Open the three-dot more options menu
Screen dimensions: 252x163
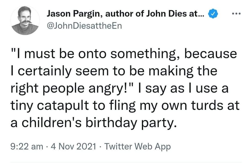(236, 14)
